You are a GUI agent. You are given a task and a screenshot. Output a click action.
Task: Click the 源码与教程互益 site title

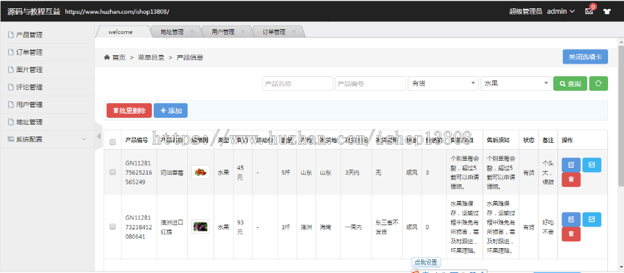click(33, 12)
